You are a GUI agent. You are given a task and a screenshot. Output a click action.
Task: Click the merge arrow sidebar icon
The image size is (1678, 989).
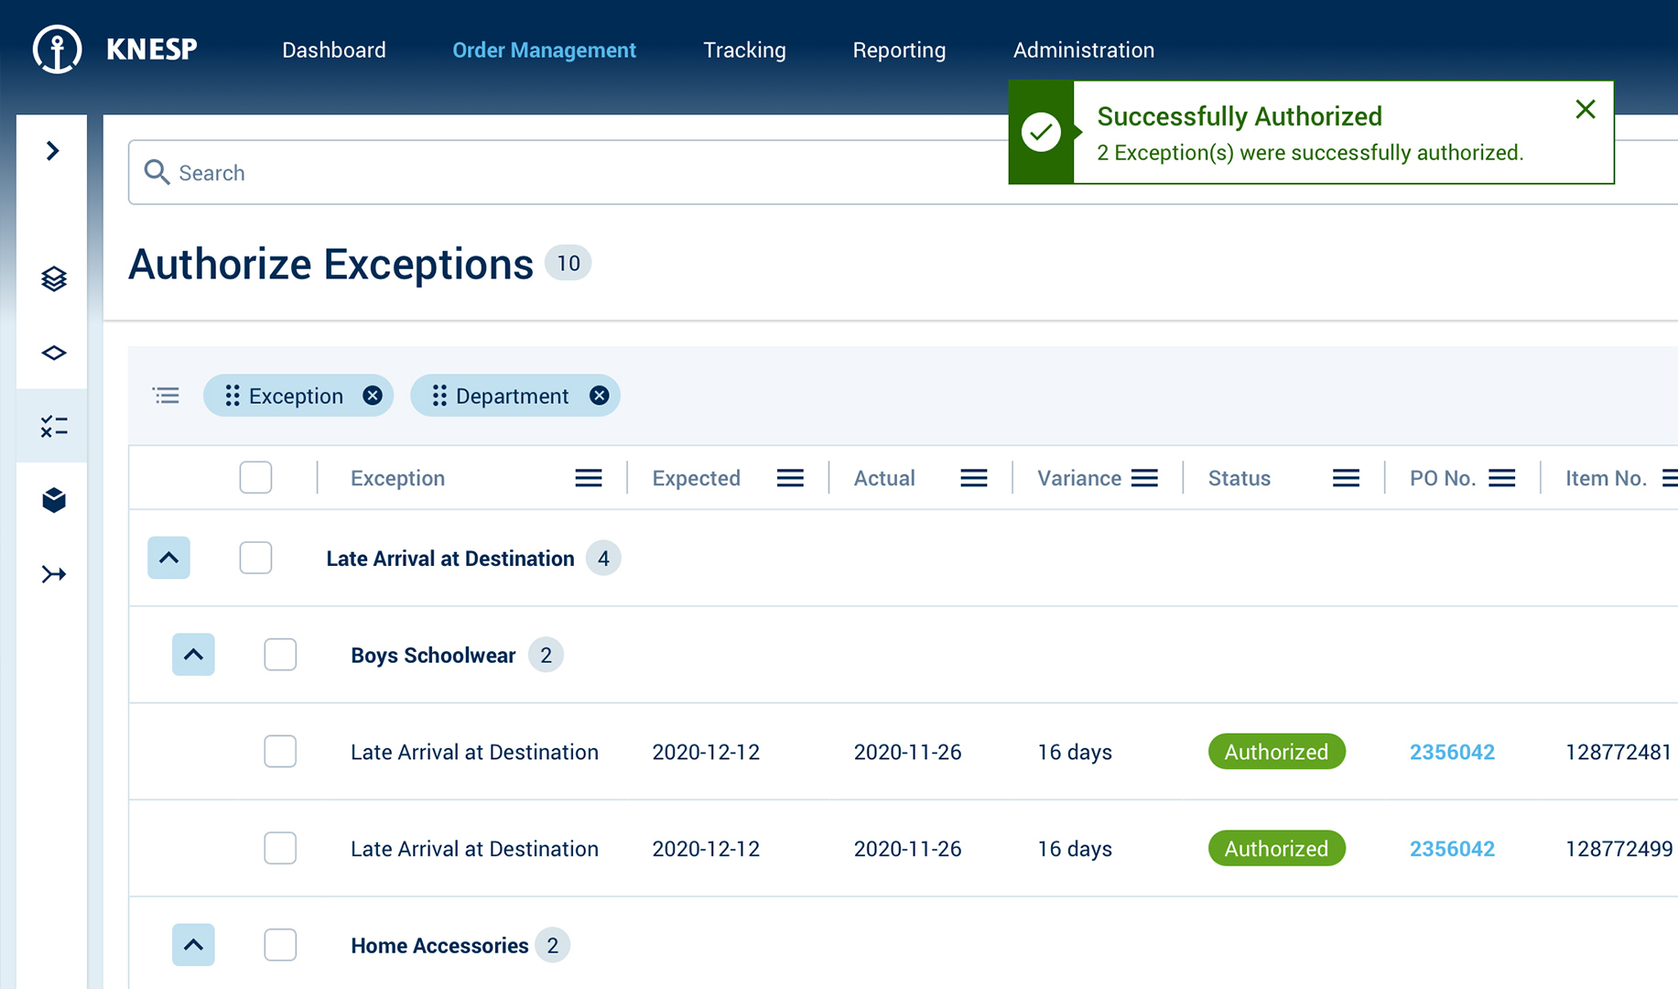(x=53, y=574)
